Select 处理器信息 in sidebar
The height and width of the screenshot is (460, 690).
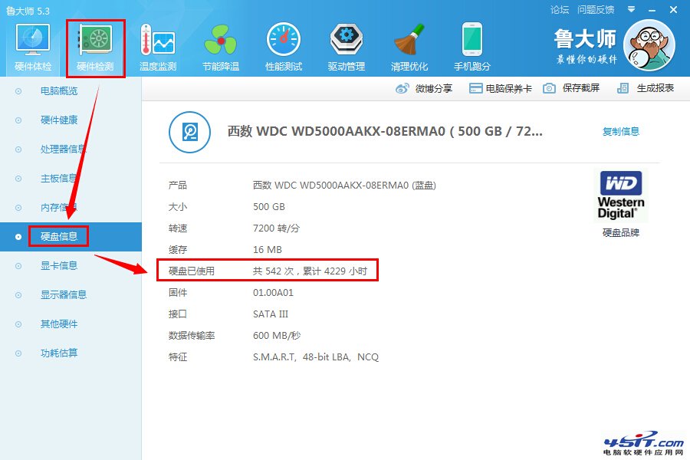pos(64,149)
